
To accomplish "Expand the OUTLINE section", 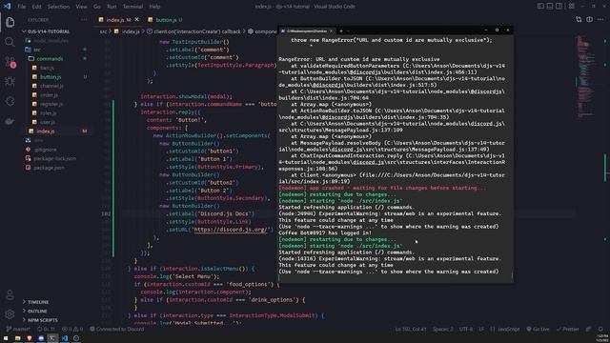I will (37, 312).
